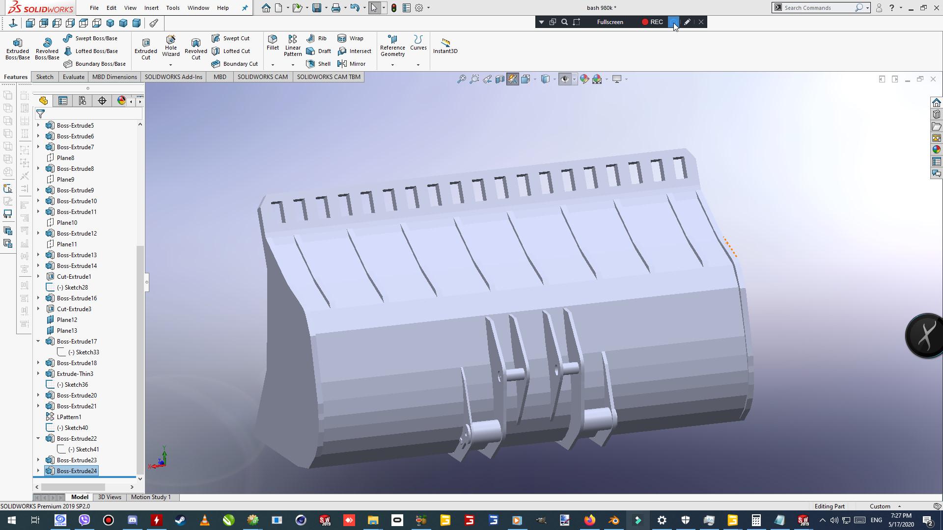Click the Fullscreen button
Viewport: 943px width, 530px height.
pyautogui.click(x=610, y=22)
